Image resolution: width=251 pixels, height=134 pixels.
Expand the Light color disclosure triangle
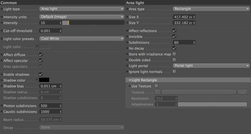click(37, 46)
